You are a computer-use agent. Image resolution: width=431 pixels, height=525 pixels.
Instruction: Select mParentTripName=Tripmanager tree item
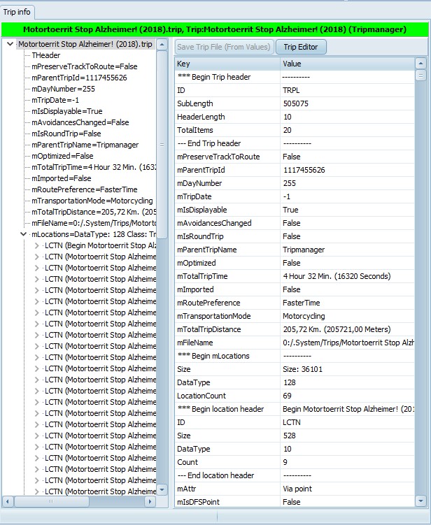85,145
